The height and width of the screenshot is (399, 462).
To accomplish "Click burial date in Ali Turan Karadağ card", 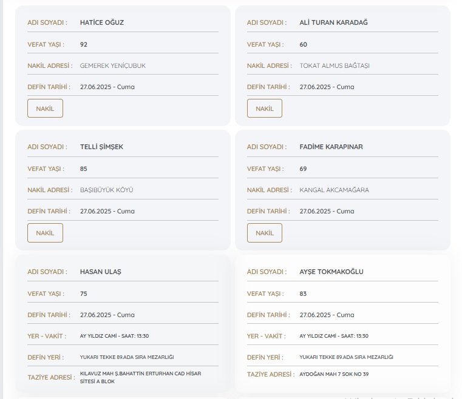I will [x=327, y=87].
